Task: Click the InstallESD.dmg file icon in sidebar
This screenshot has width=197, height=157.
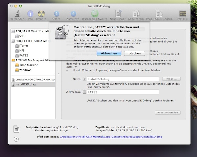Action: [x=13, y=84]
